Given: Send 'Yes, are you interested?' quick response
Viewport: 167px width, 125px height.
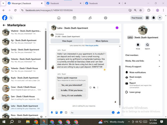Looking at the screenshot, I should [x=72, y=85].
